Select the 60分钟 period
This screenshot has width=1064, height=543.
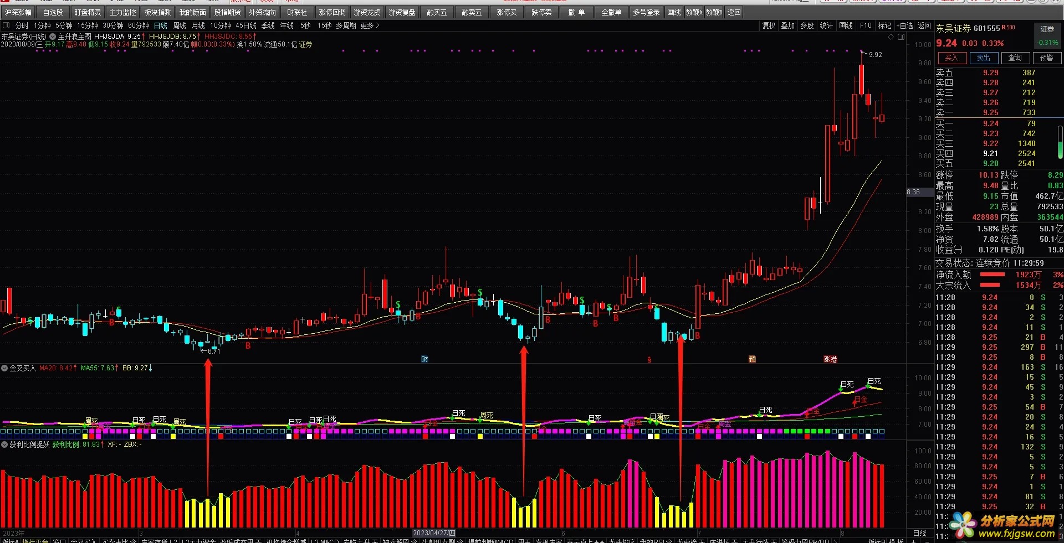point(139,25)
